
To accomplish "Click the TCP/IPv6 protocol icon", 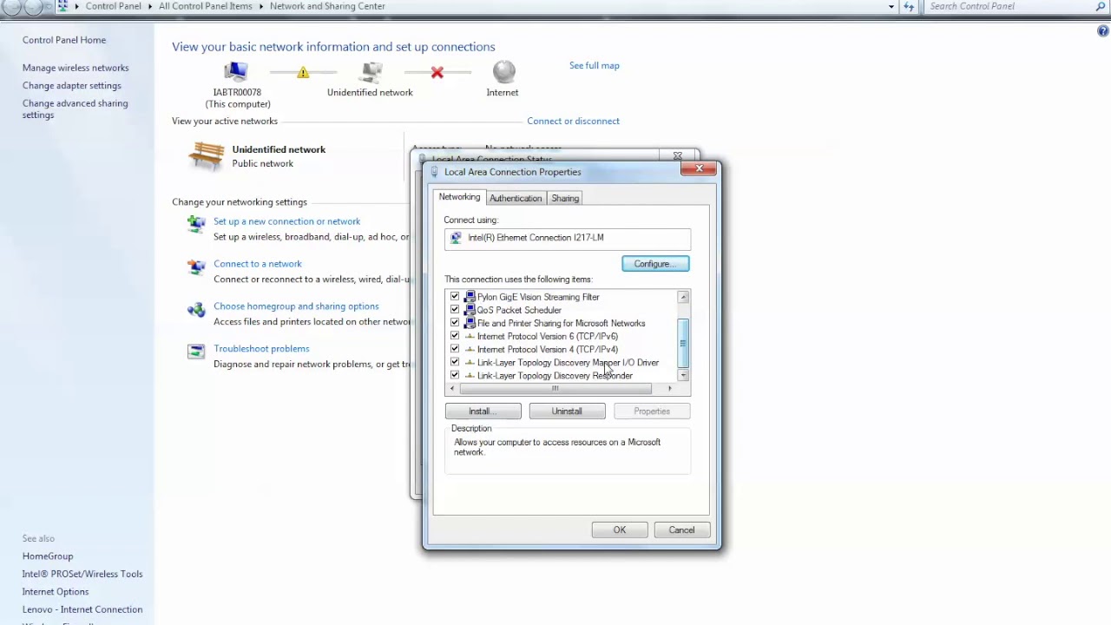I will pos(470,336).
